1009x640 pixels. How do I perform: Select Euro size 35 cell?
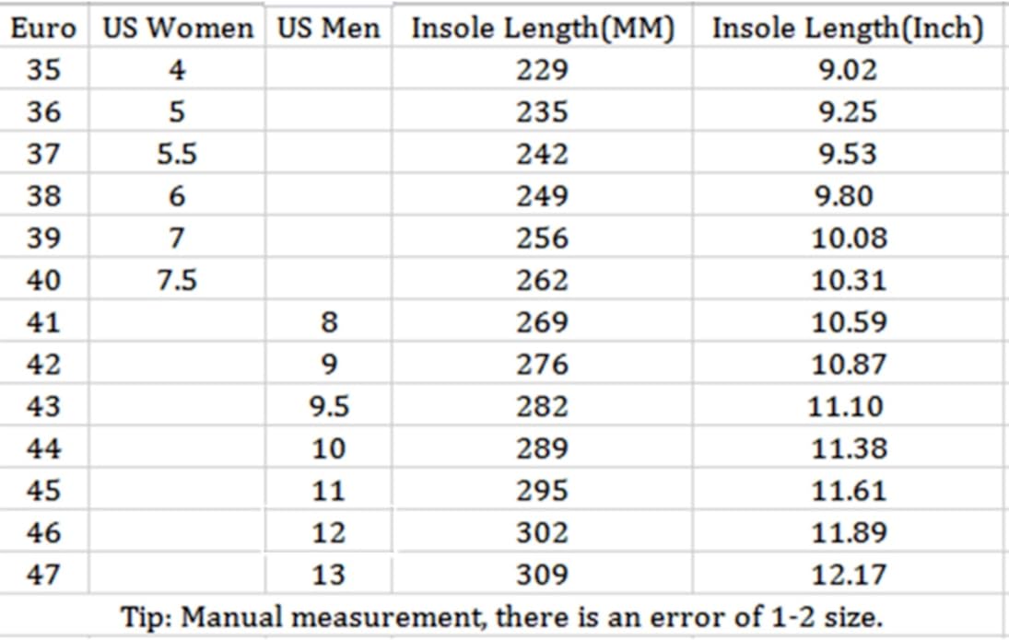point(43,70)
